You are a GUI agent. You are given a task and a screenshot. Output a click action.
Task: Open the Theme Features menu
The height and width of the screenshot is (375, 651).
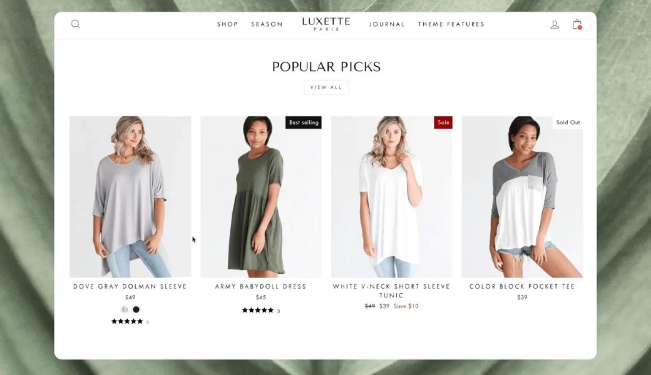[x=451, y=24]
